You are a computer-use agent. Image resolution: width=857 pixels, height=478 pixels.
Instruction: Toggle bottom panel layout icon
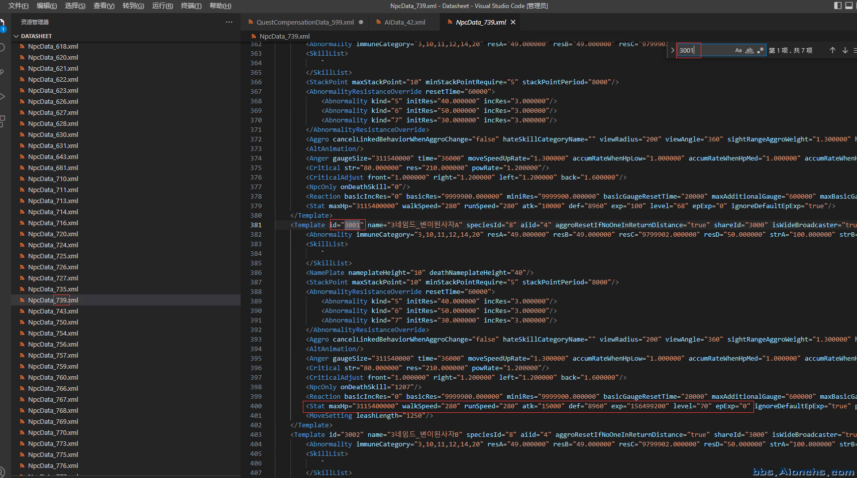coord(849,6)
